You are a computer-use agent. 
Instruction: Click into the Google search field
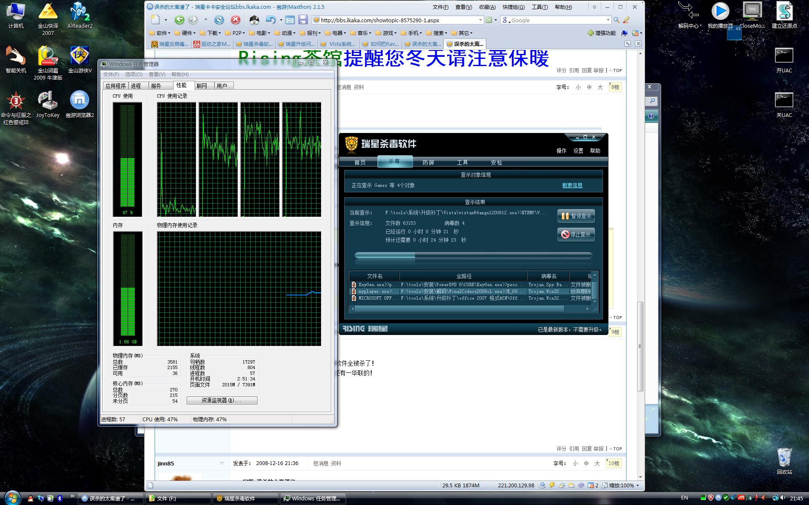tap(556, 20)
